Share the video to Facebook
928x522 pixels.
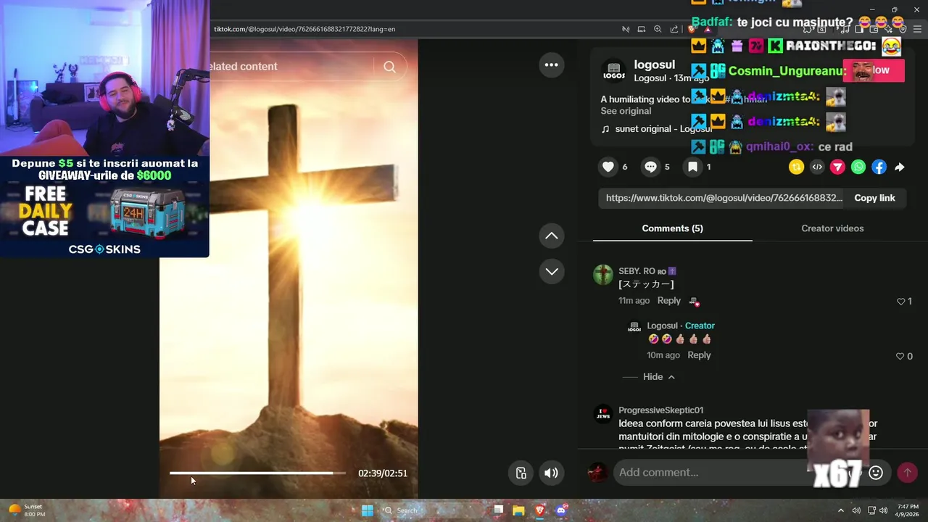[x=879, y=167]
